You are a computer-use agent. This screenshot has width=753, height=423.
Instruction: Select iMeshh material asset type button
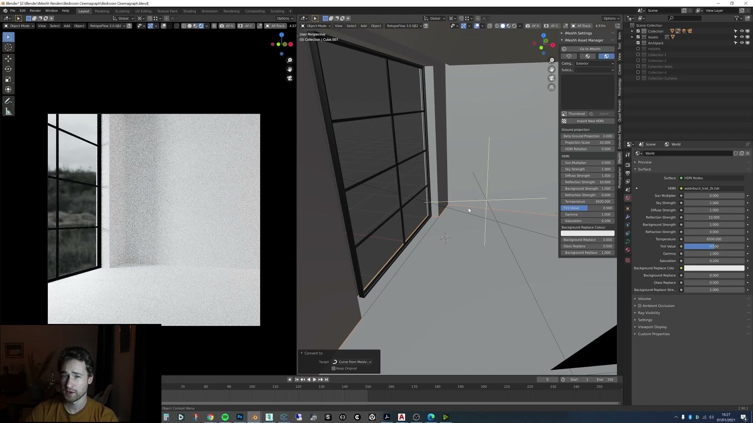pos(587,56)
